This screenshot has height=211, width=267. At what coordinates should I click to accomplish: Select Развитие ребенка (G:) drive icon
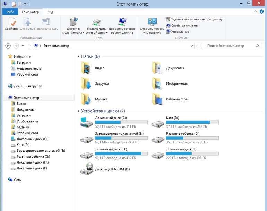click(x=158, y=140)
